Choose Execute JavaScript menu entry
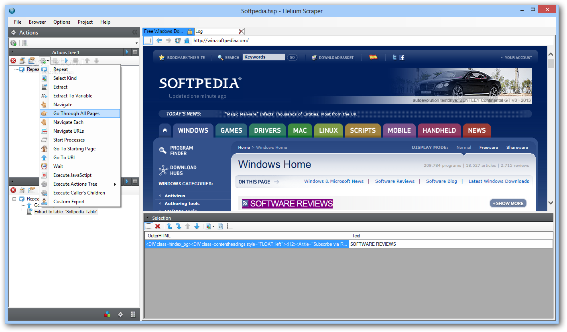 80,175
